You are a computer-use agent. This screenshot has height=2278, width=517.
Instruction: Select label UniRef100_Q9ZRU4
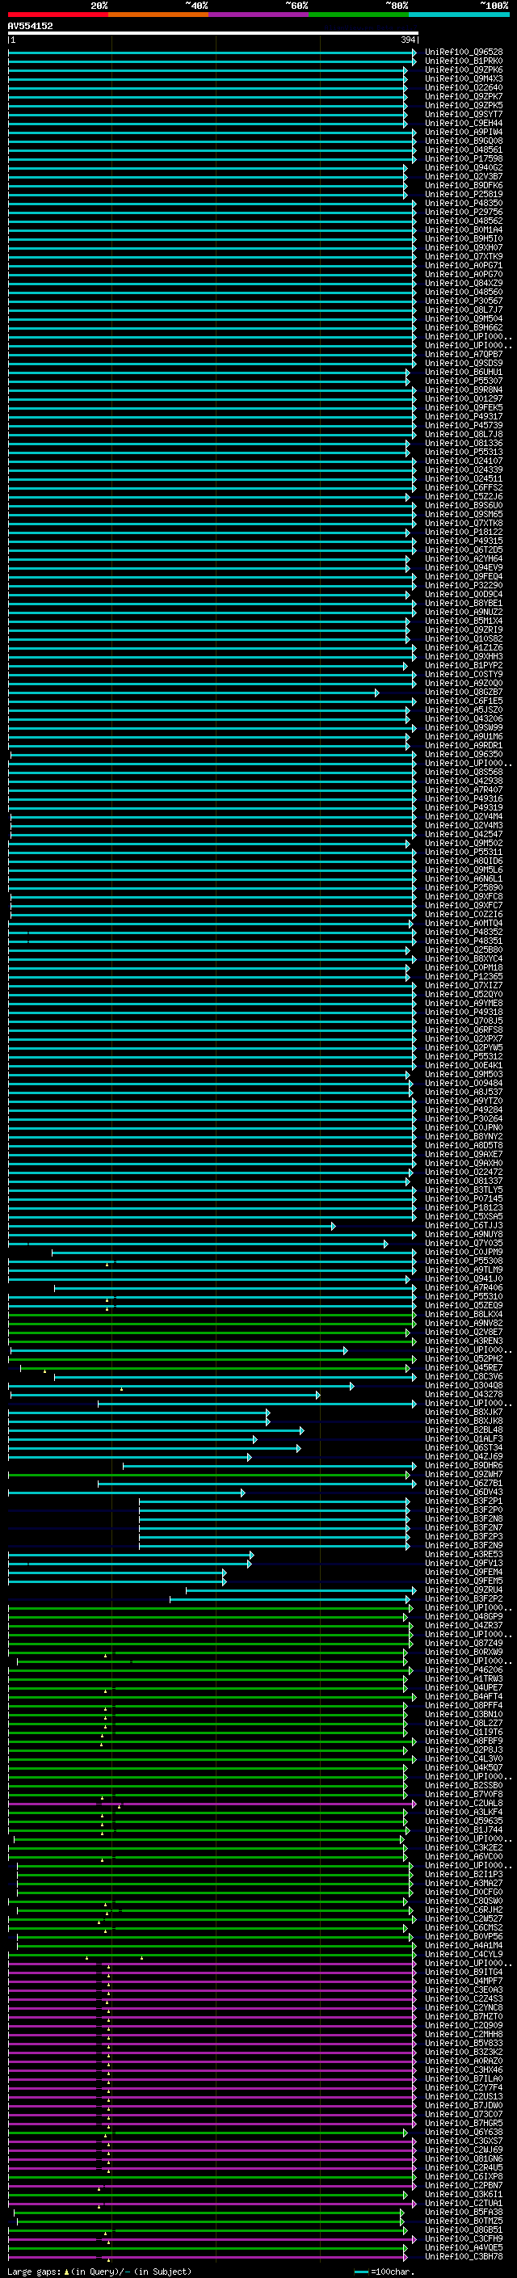coord(464,1590)
